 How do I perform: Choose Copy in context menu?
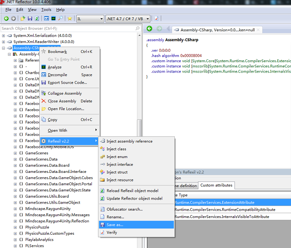click(x=70, y=120)
